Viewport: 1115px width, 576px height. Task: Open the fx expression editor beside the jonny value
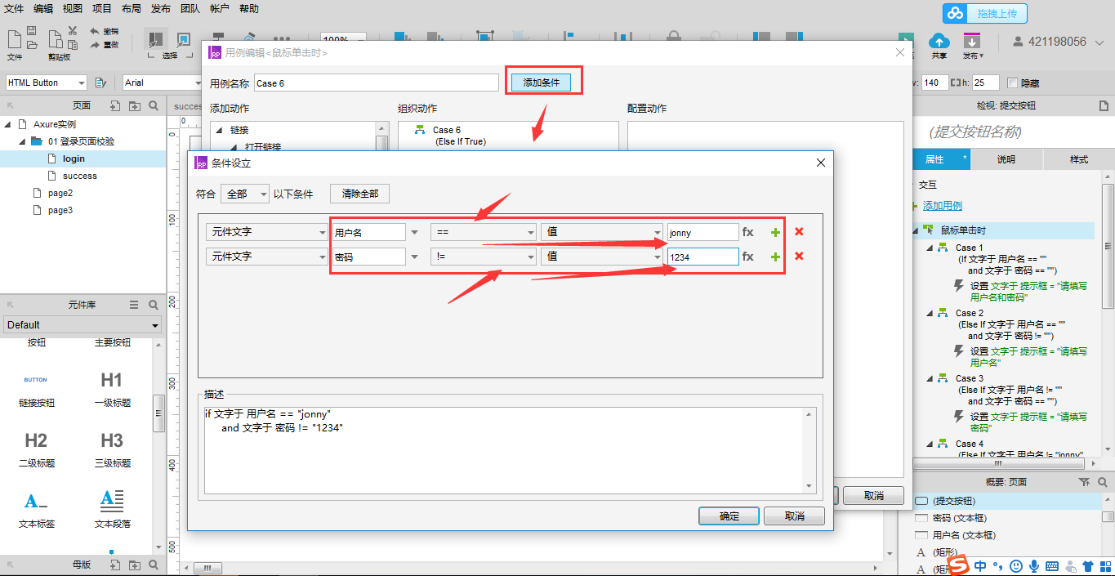(x=748, y=231)
